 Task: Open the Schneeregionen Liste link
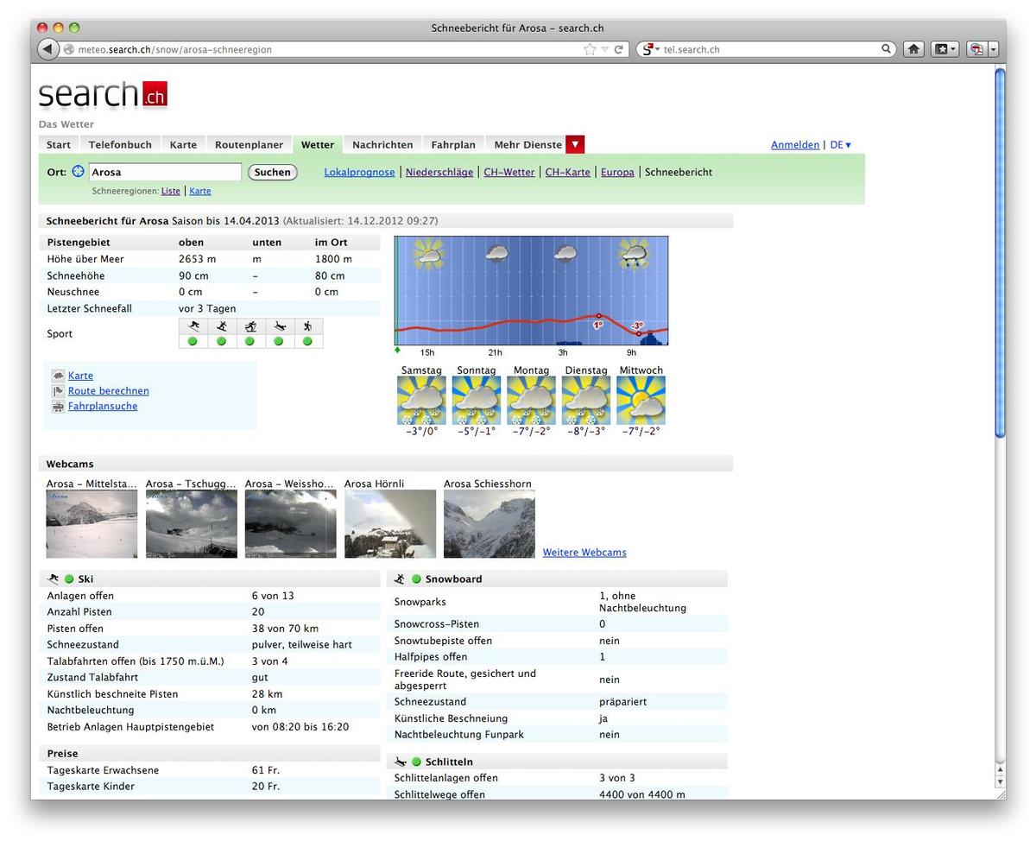(x=170, y=191)
